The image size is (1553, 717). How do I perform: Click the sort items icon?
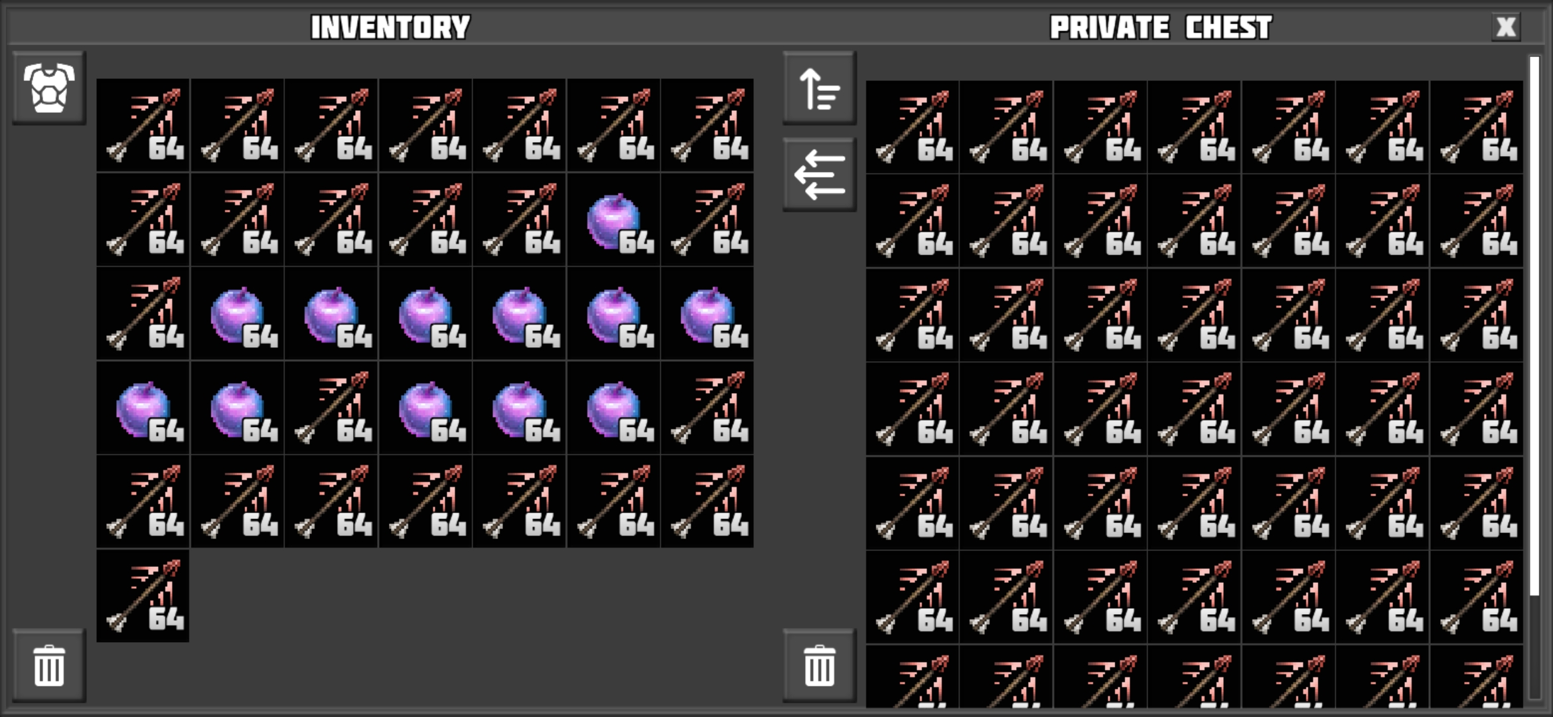pyautogui.click(x=819, y=88)
